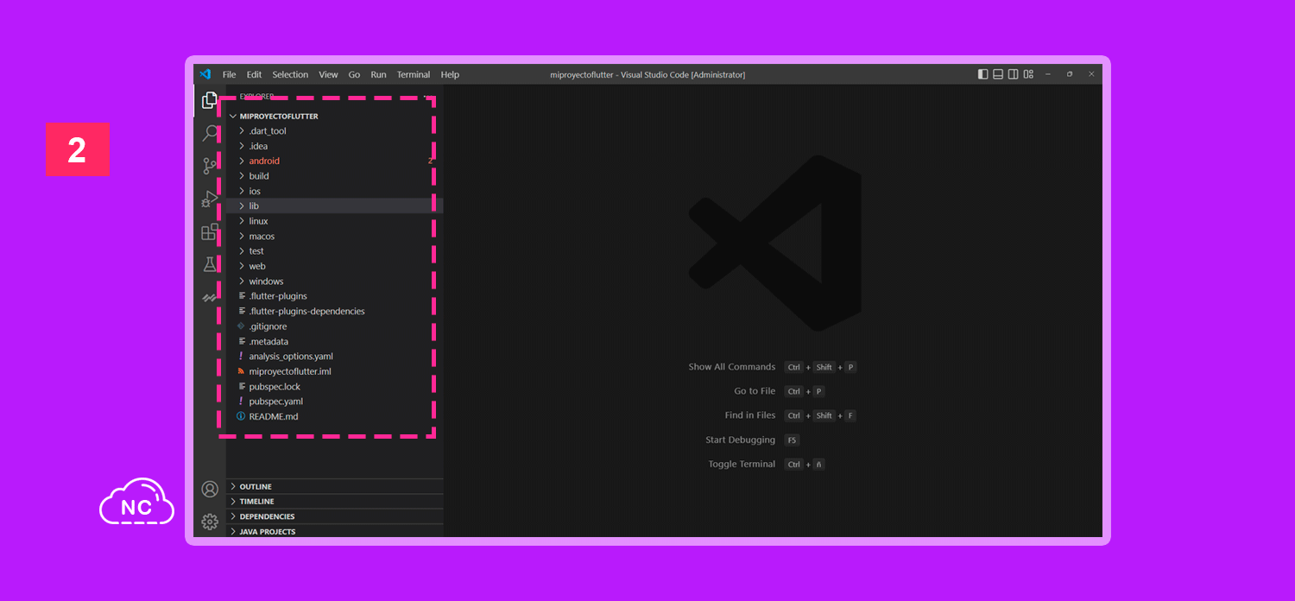This screenshot has height=601, width=1295.
Task: Open the Testing flask view
Action: 210,264
